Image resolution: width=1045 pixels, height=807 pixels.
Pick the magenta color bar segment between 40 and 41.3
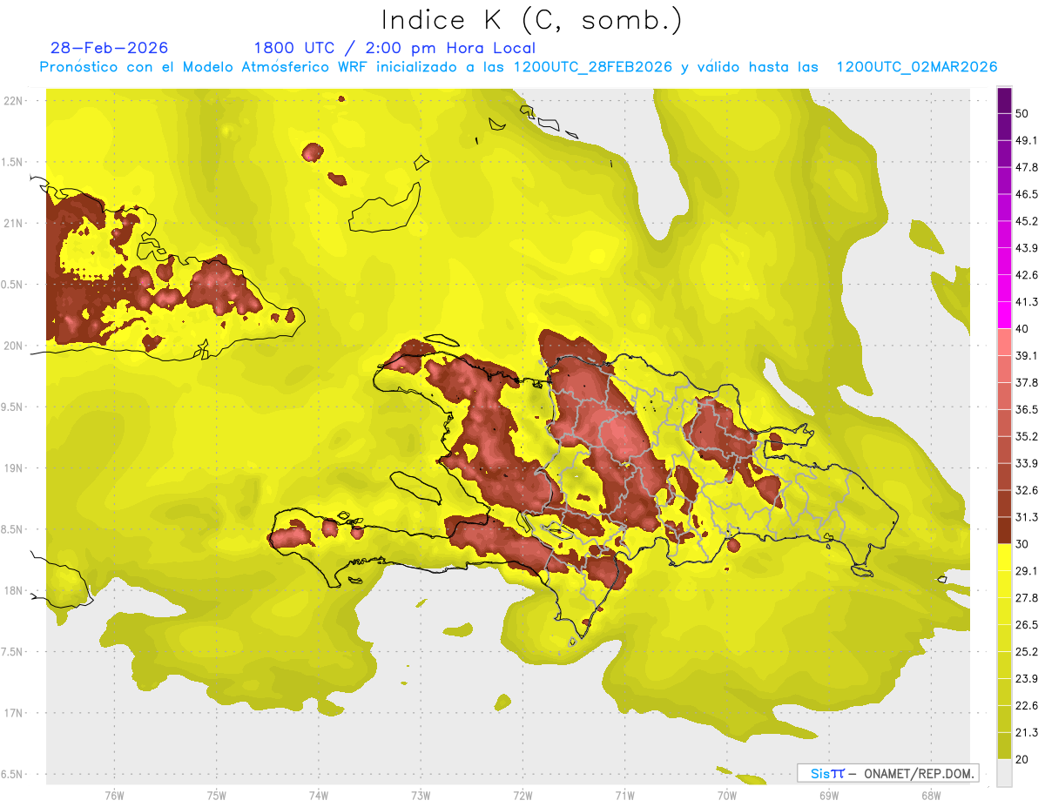click(x=1004, y=315)
